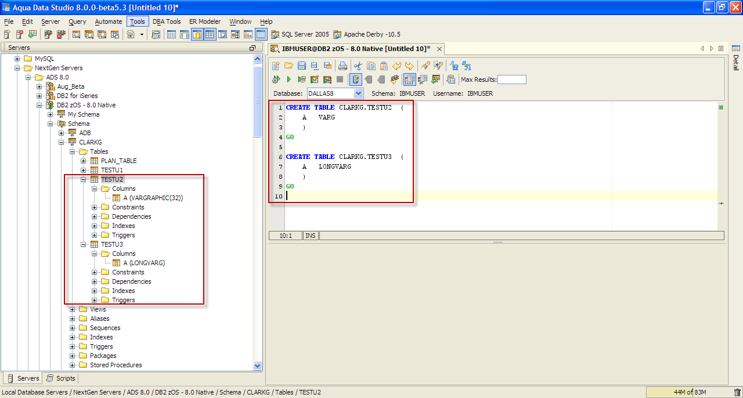Click the Query Analyzer icon in main toolbar
The height and width of the screenshot is (398, 743).
(76, 35)
